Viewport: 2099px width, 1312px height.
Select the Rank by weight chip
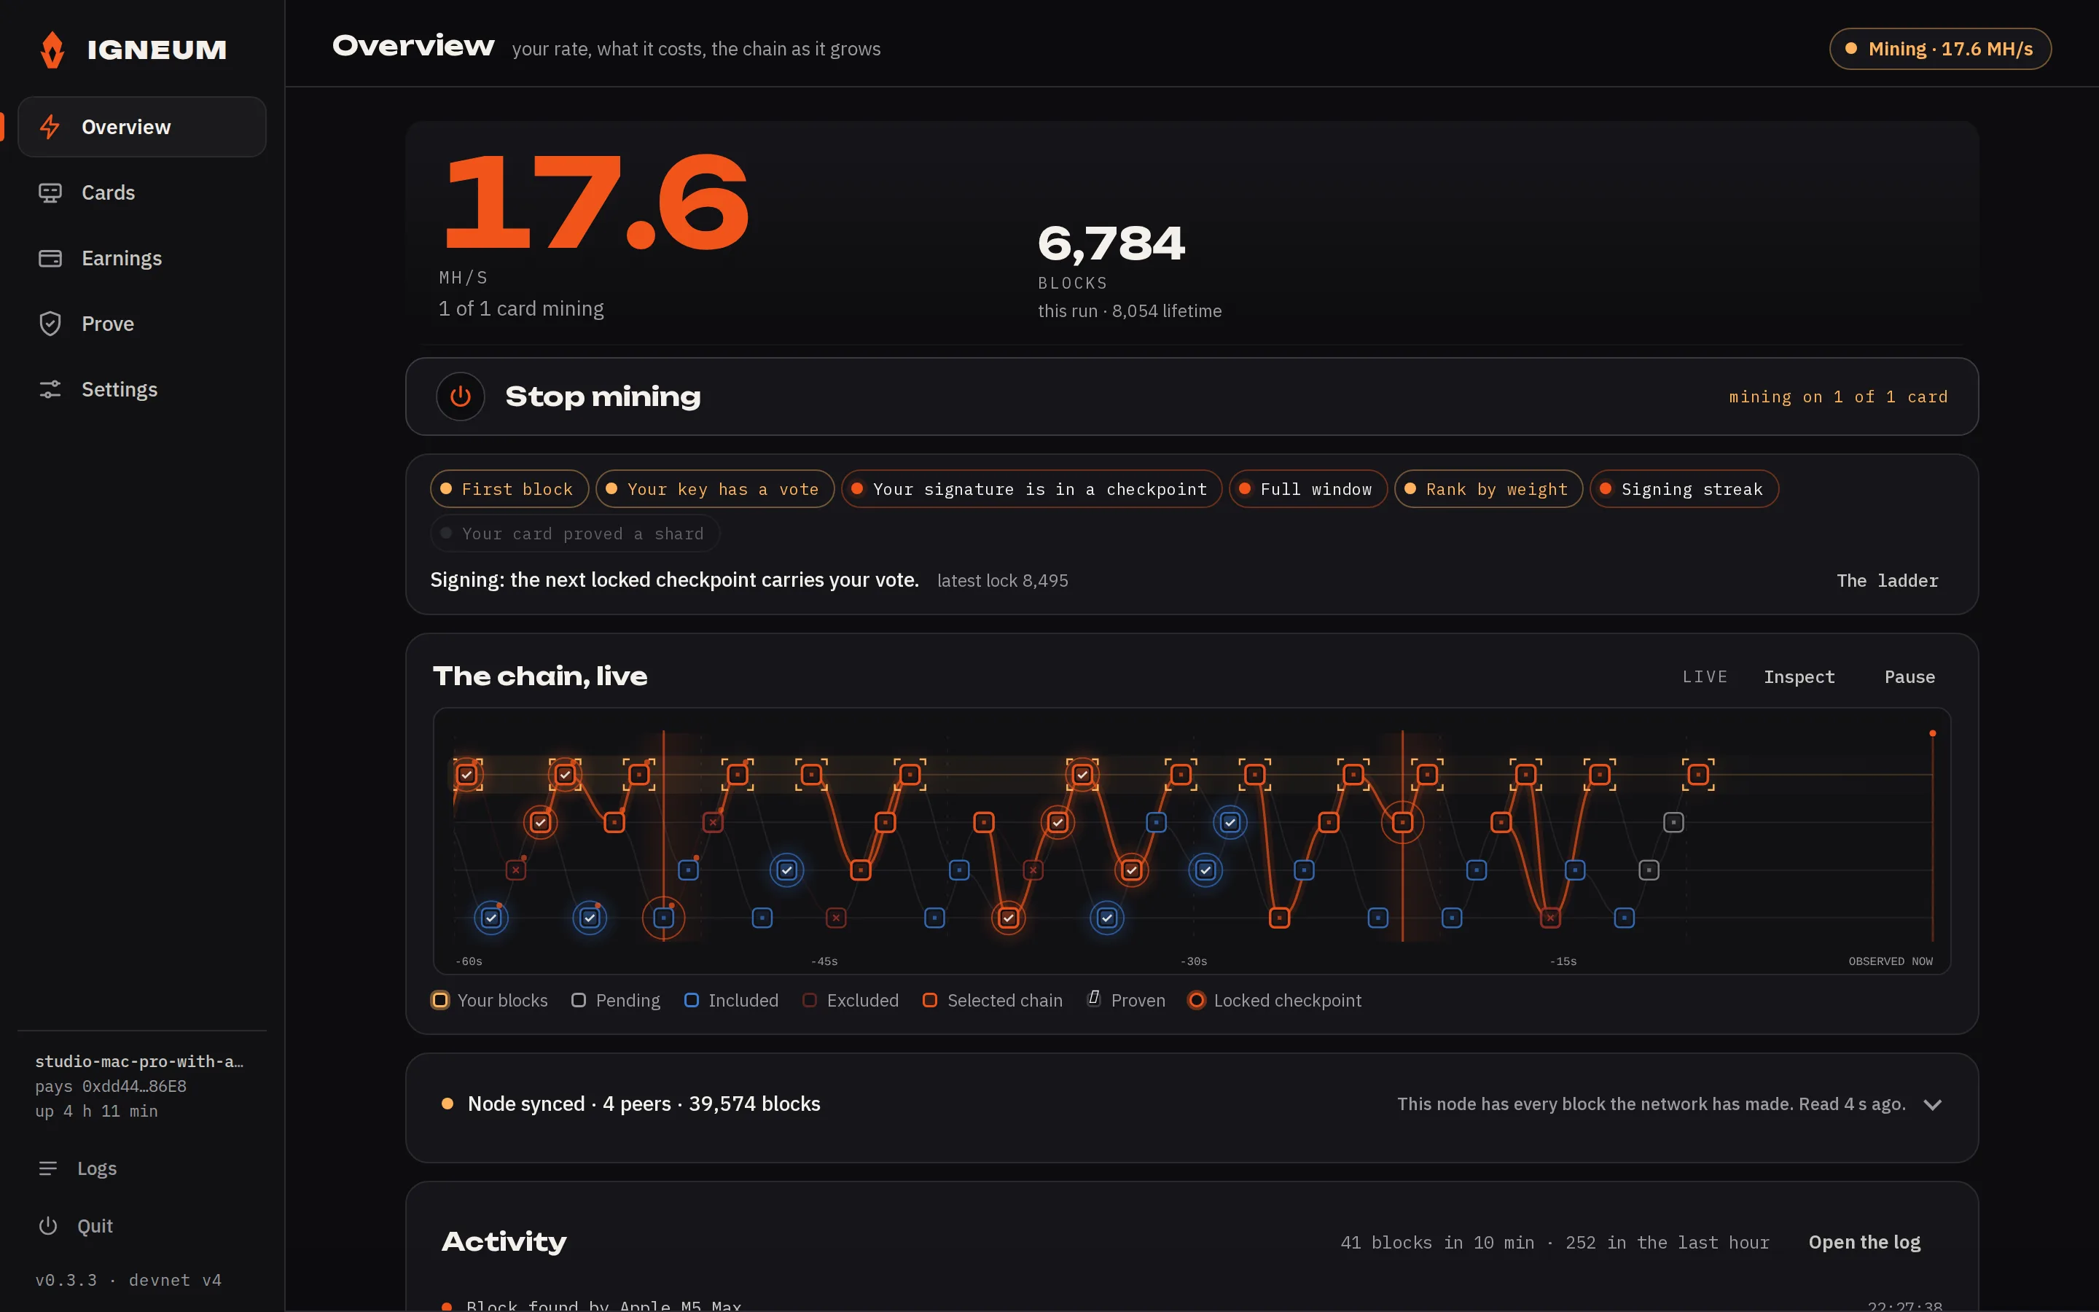[x=1488, y=489]
